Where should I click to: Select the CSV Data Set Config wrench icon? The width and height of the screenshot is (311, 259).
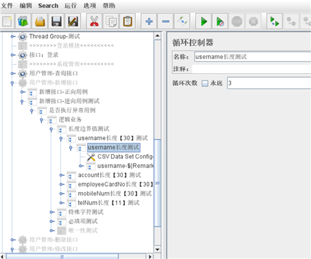[x=91, y=157]
